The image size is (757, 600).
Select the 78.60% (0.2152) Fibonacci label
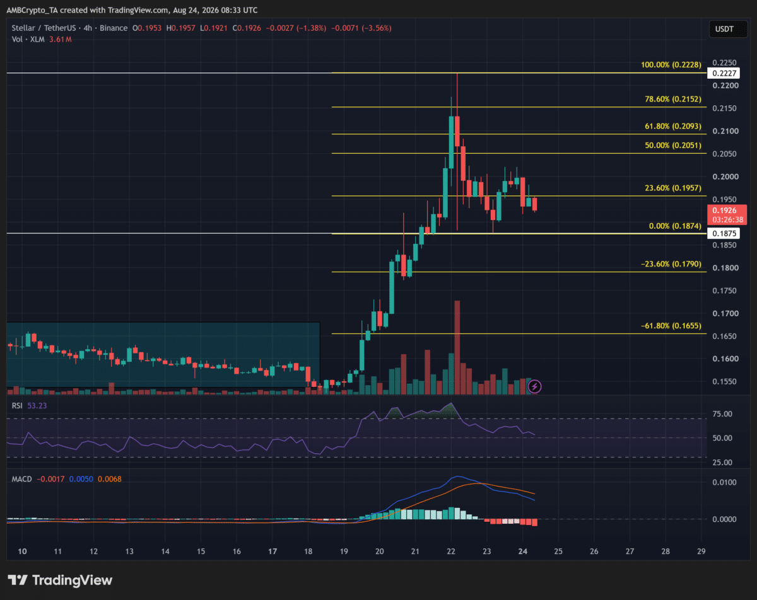point(673,98)
